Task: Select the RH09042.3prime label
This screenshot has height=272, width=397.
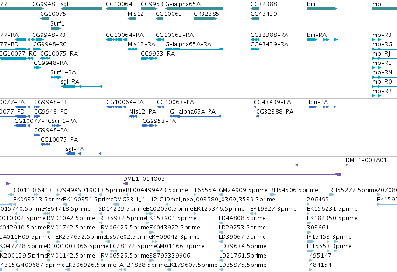Action: point(175,237)
